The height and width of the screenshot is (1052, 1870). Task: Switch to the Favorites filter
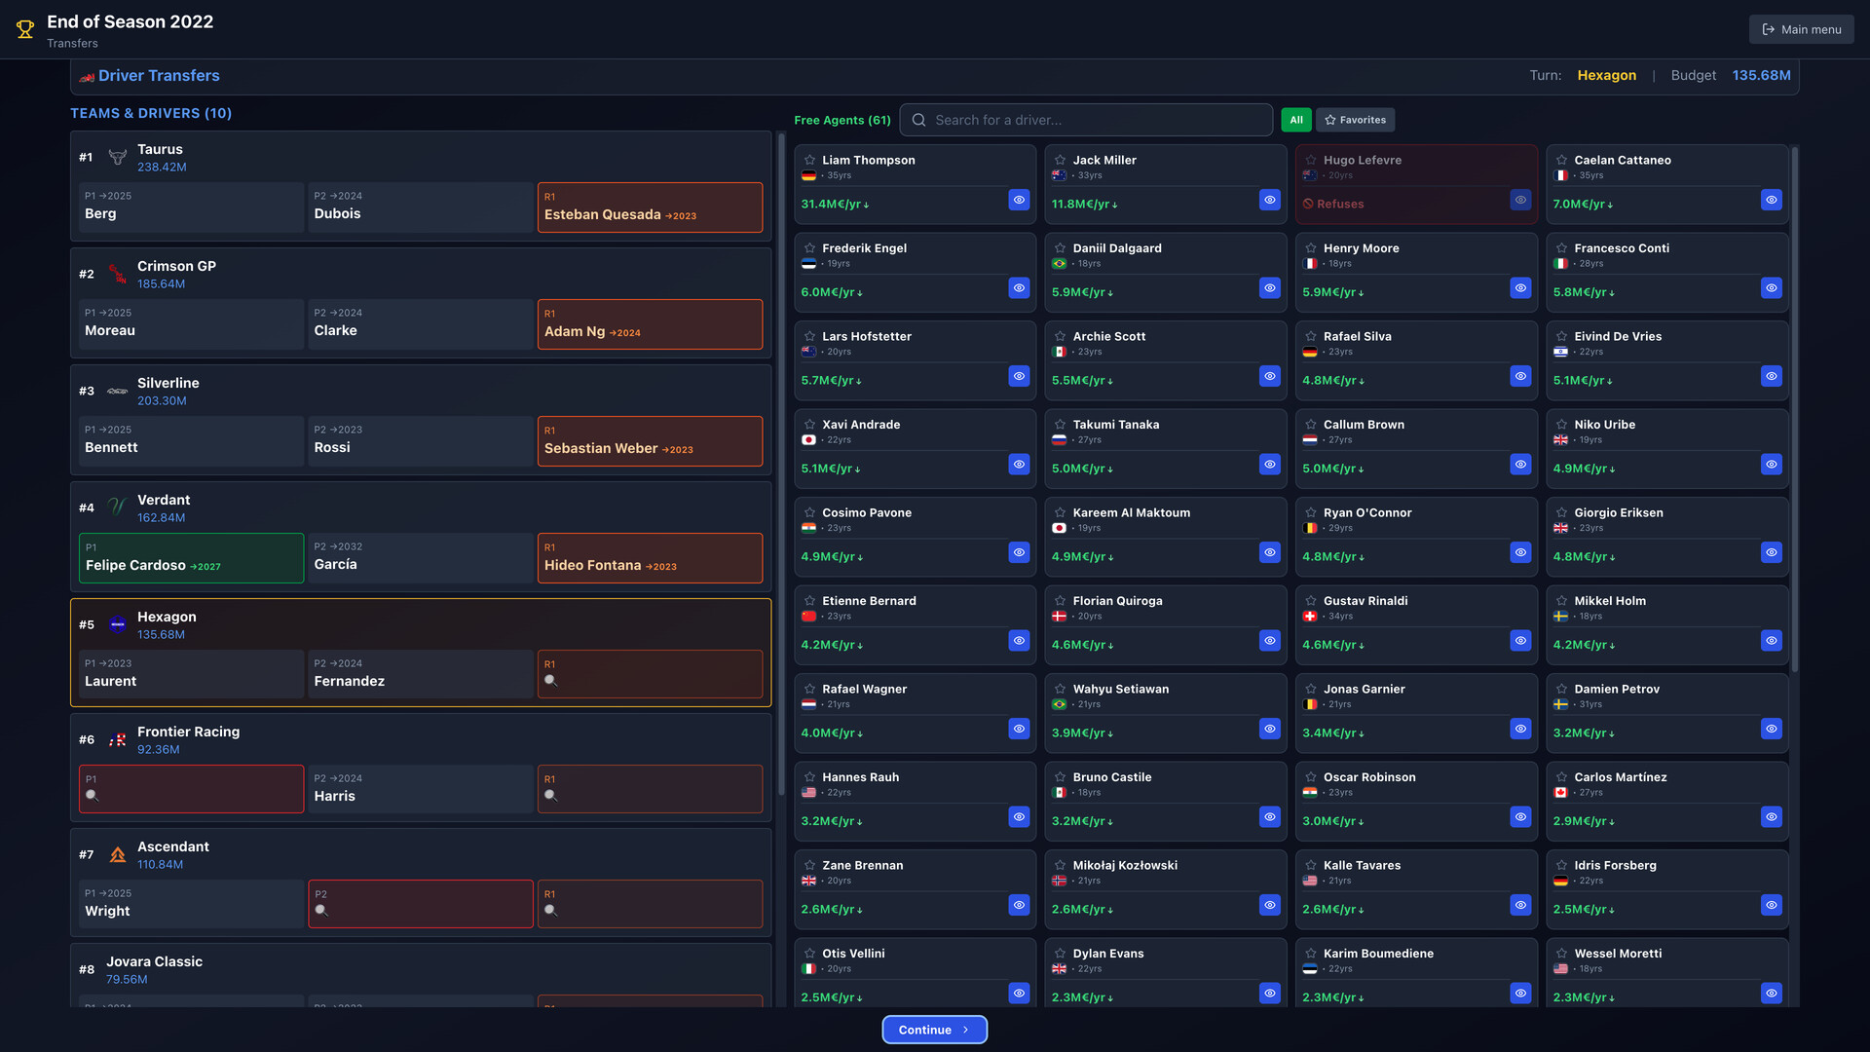1355,120
